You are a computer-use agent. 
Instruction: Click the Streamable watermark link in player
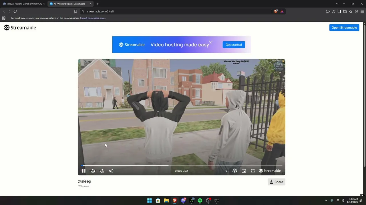coord(270,171)
